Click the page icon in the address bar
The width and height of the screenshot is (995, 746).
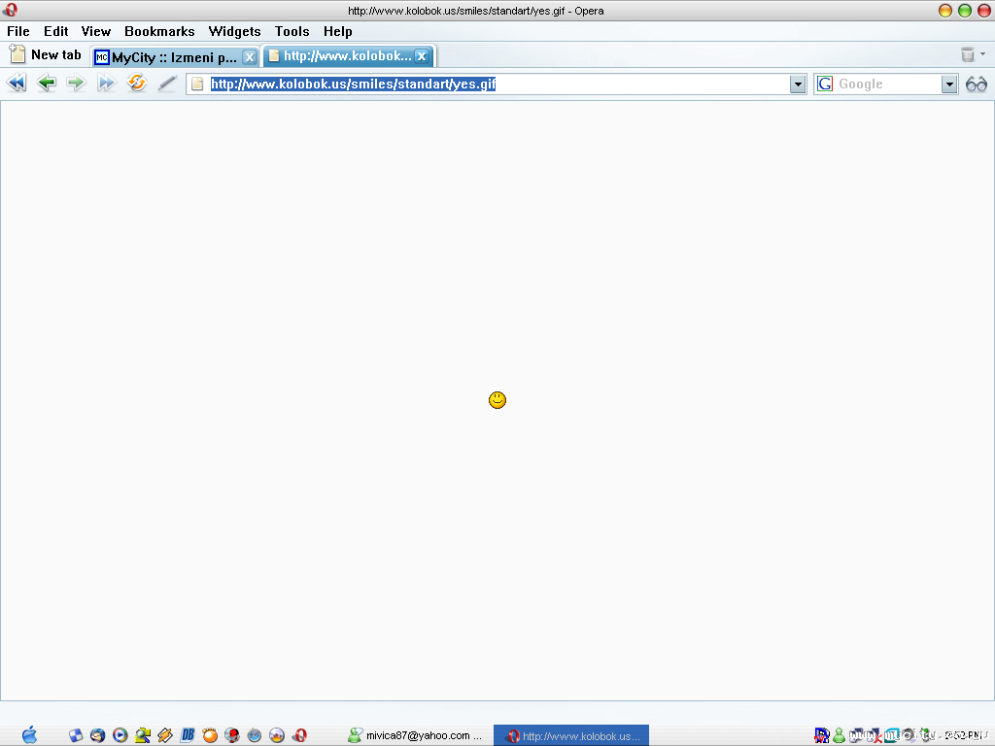coord(197,84)
